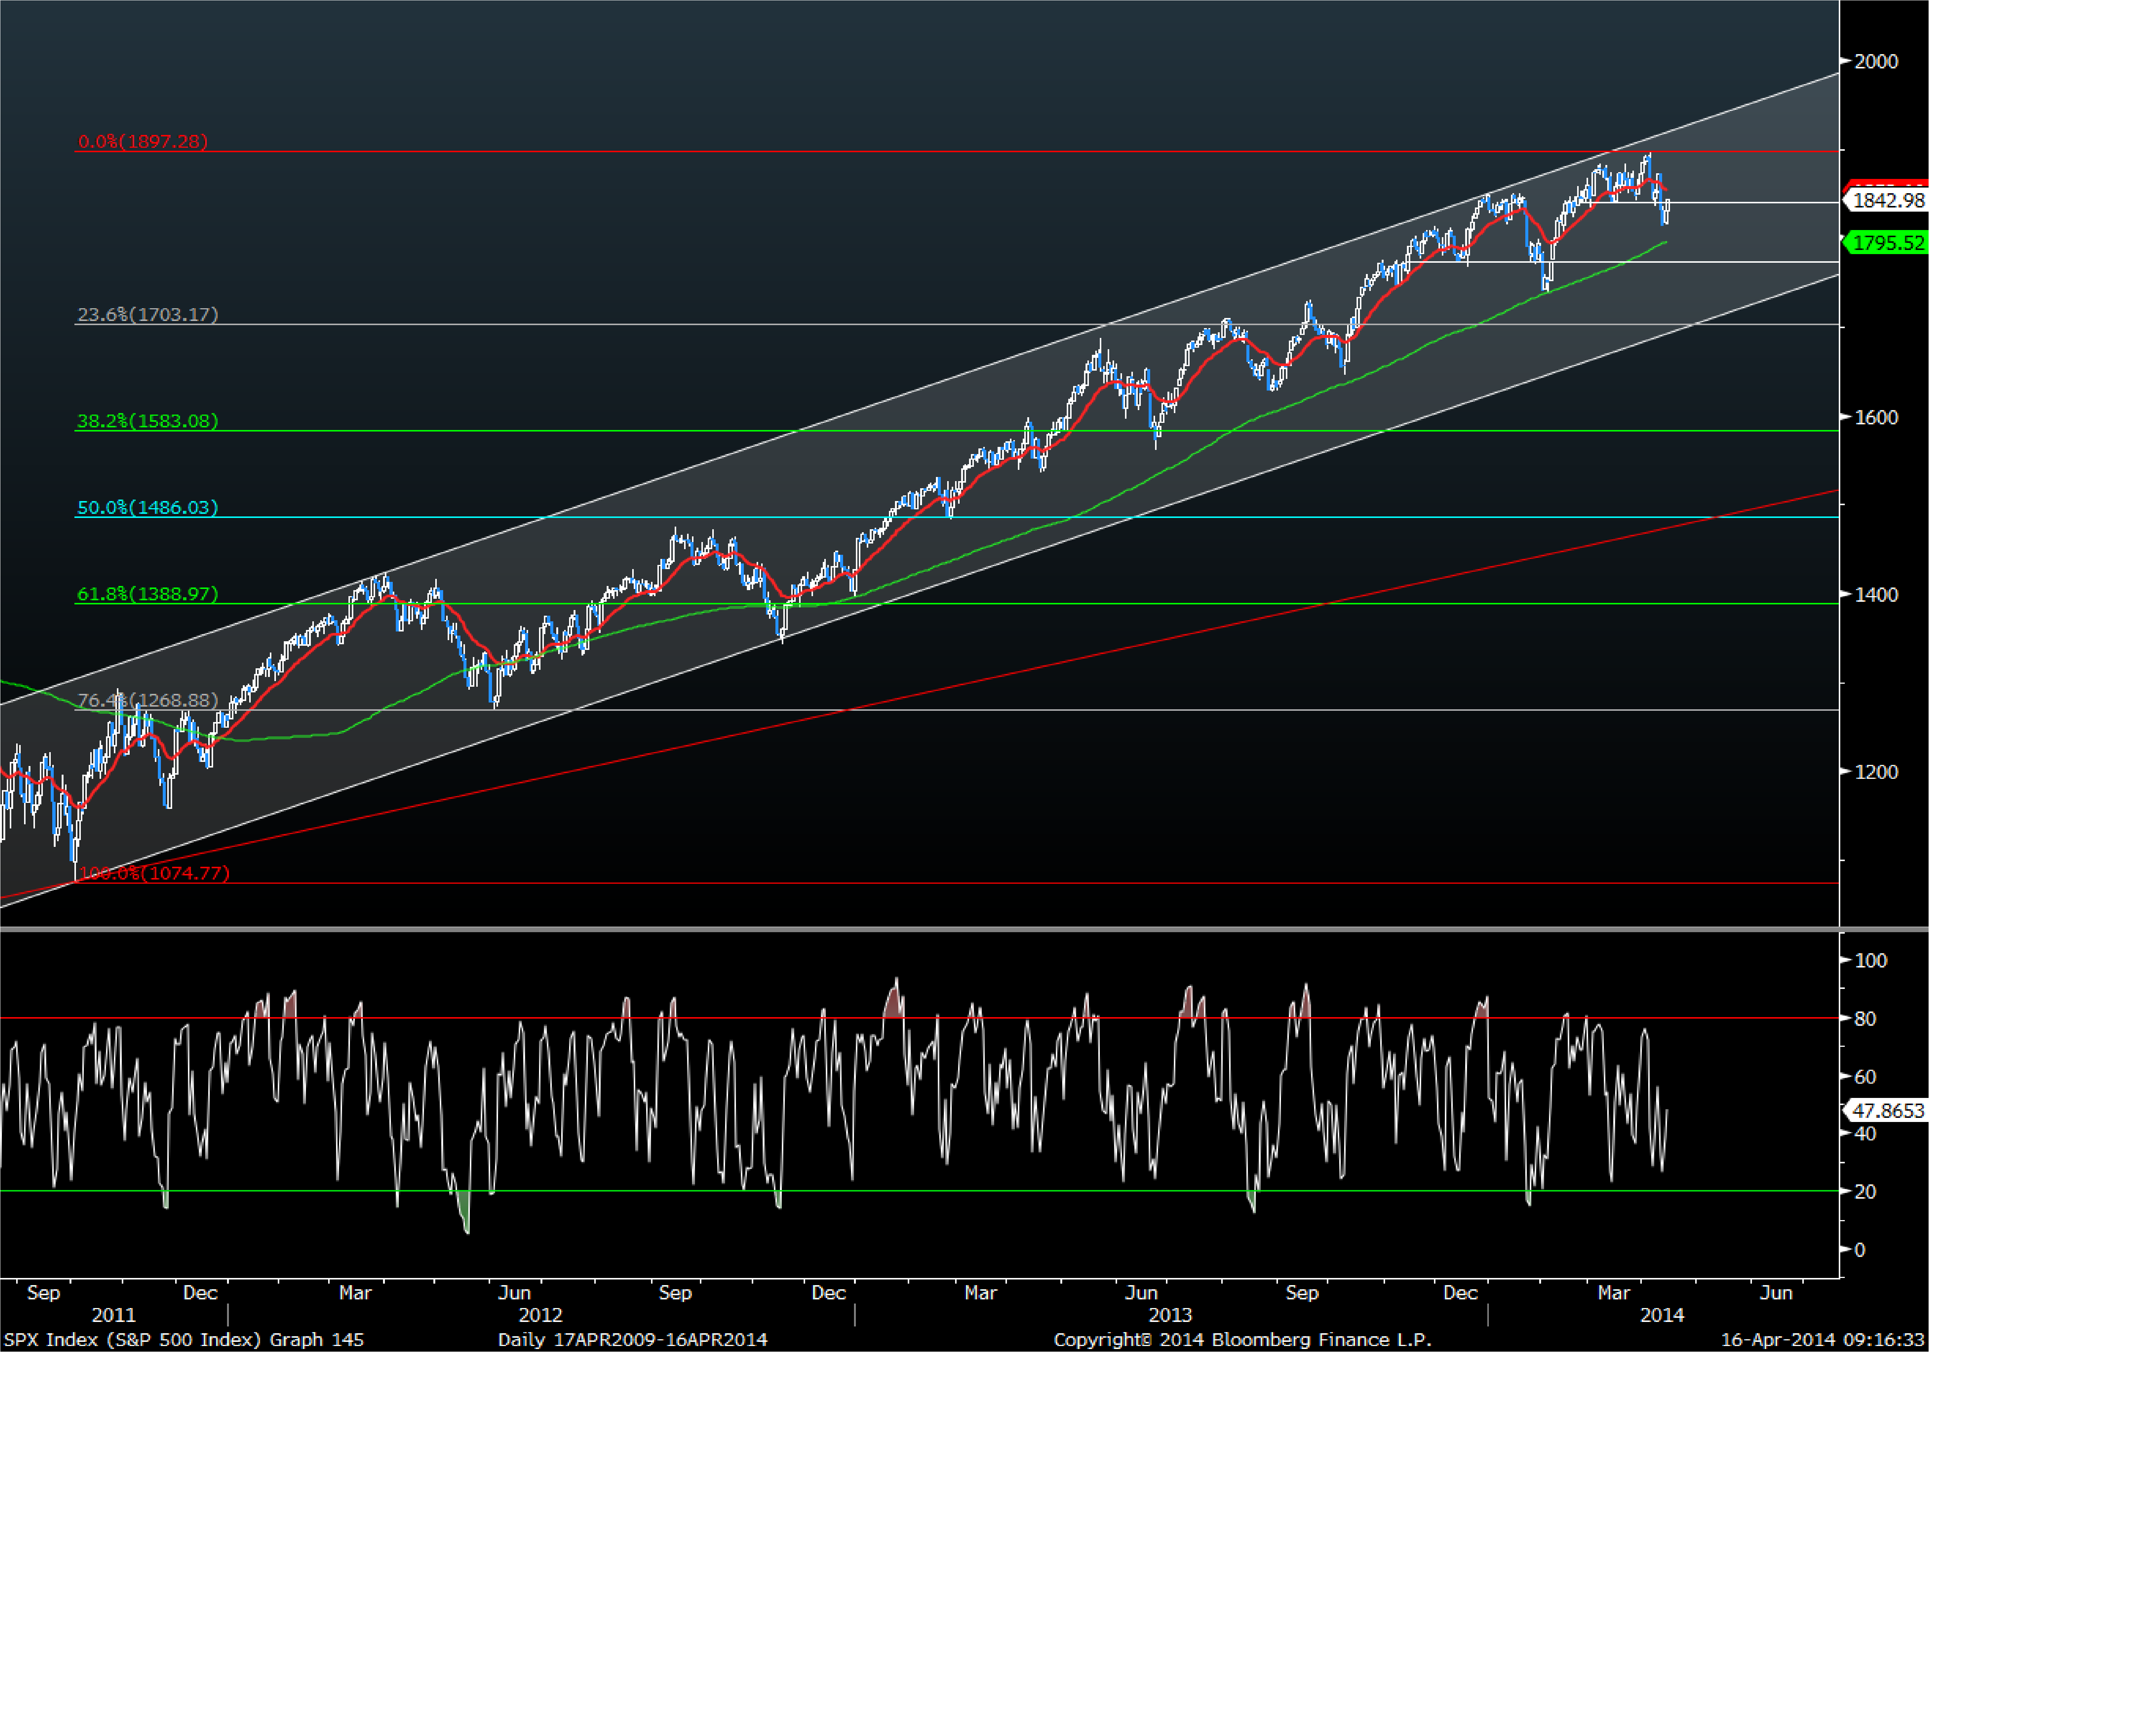Select the 61.8%(1388.97) Fibonacci label
Image resolution: width=2156 pixels, height=1720 pixels.
pyautogui.click(x=147, y=594)
